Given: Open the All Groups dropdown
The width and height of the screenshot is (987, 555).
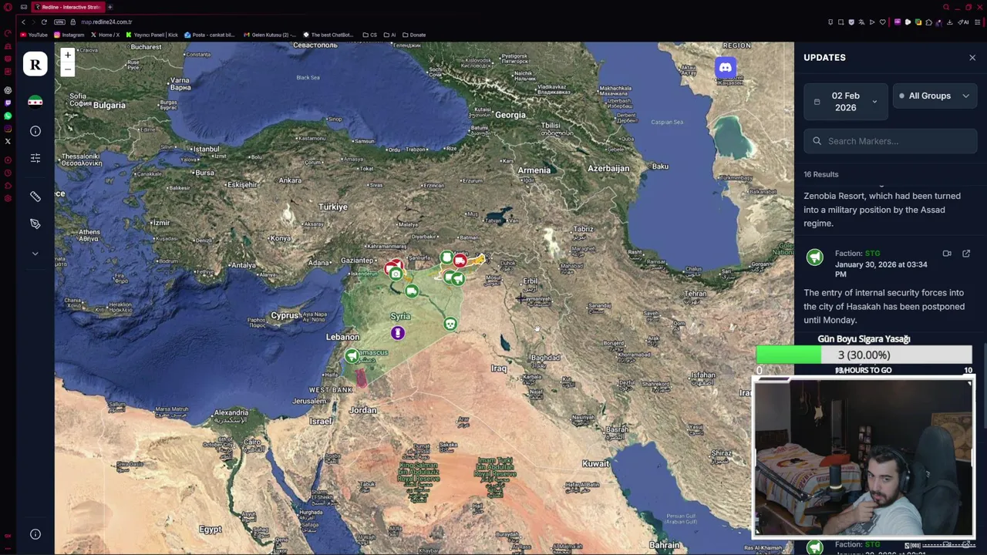Looking at the screenshot, I should click(x=935, y=96).
